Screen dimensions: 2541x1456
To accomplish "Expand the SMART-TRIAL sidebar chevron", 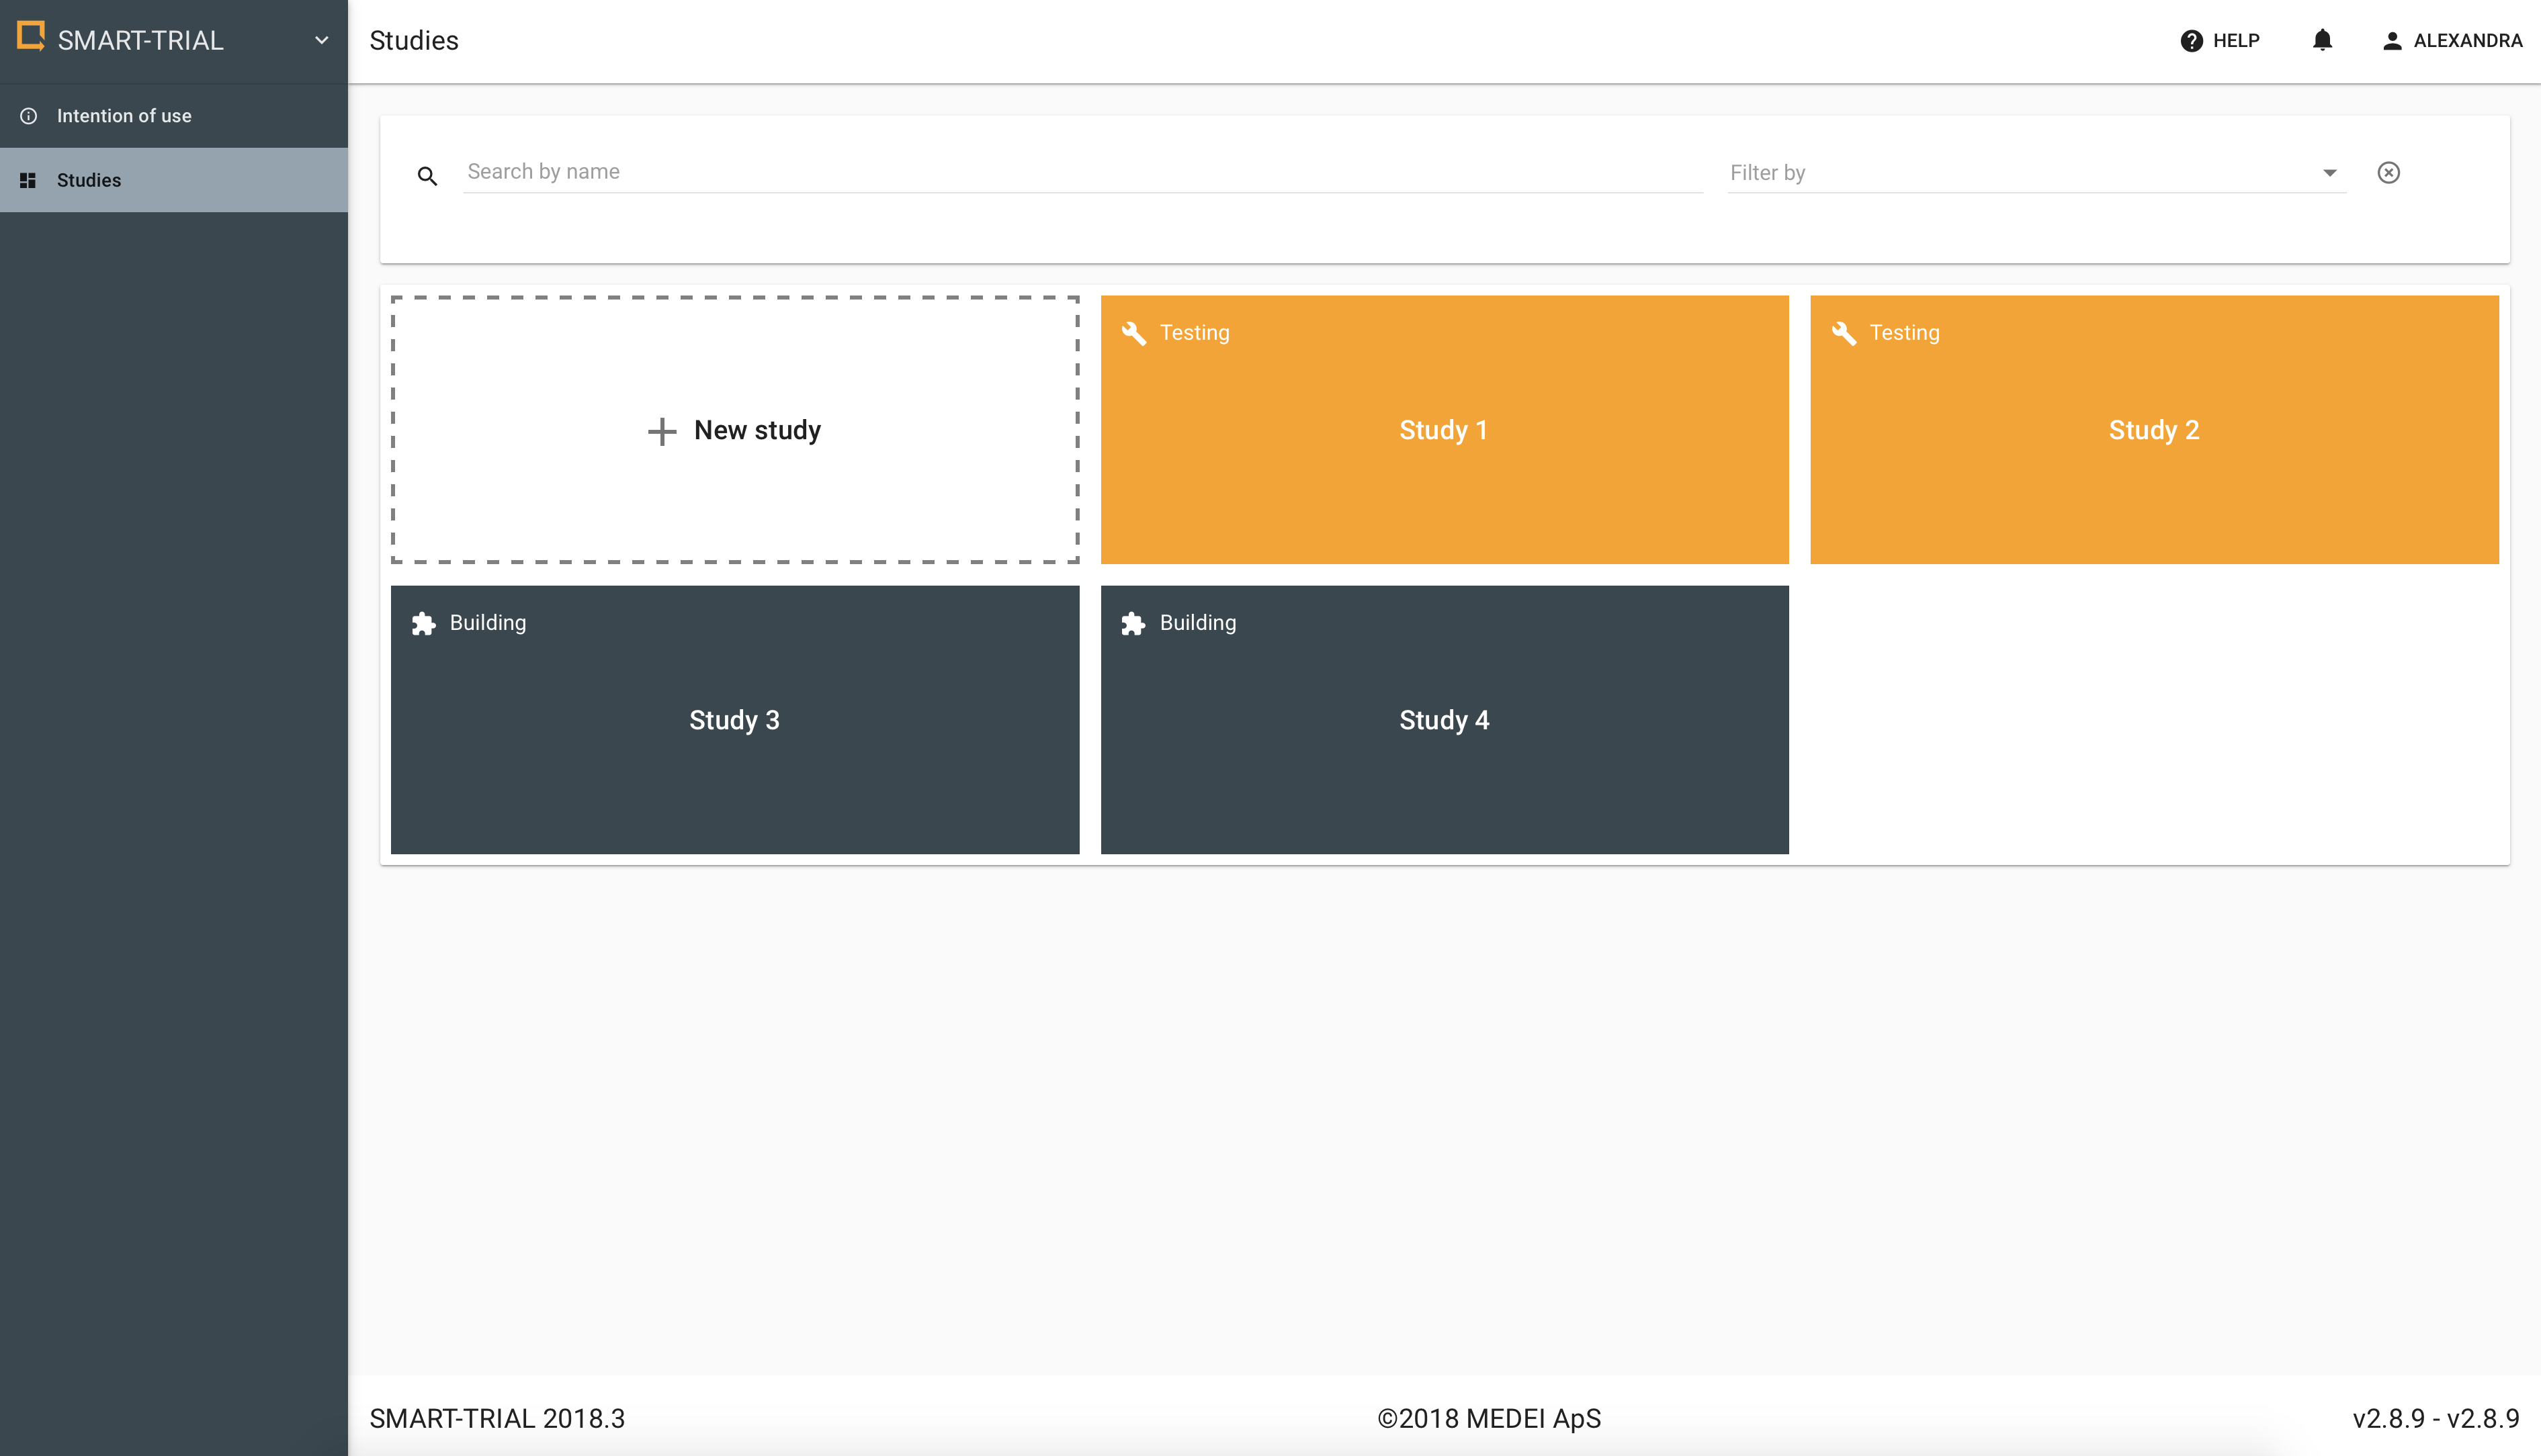I will (321, 40).
